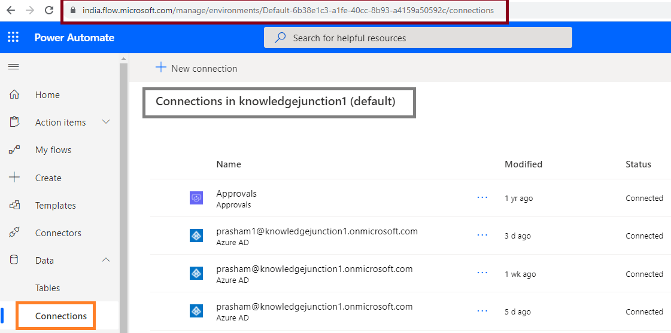Click the Connections in knowledgejunction1 heading

(x=275, y=102)
